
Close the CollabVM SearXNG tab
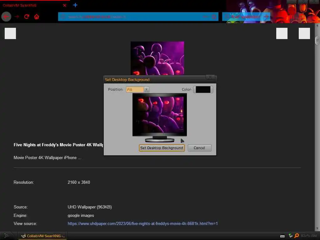pyautogui.click(x=64, y=5)
